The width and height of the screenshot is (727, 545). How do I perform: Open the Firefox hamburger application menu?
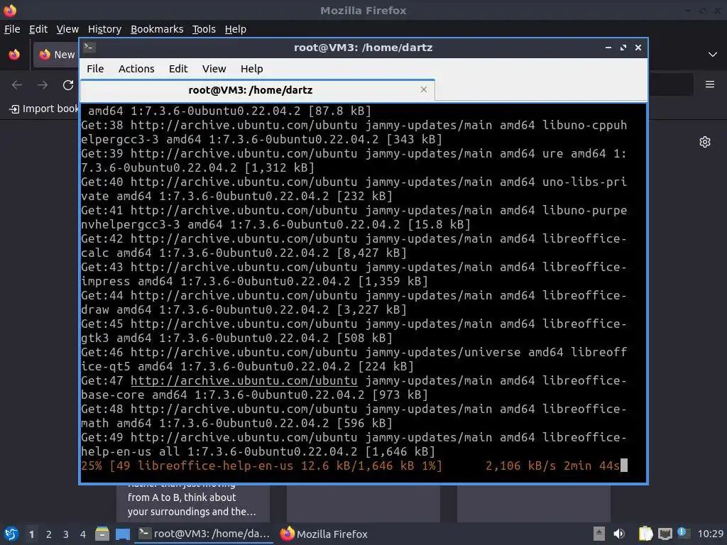click(710, 84)
